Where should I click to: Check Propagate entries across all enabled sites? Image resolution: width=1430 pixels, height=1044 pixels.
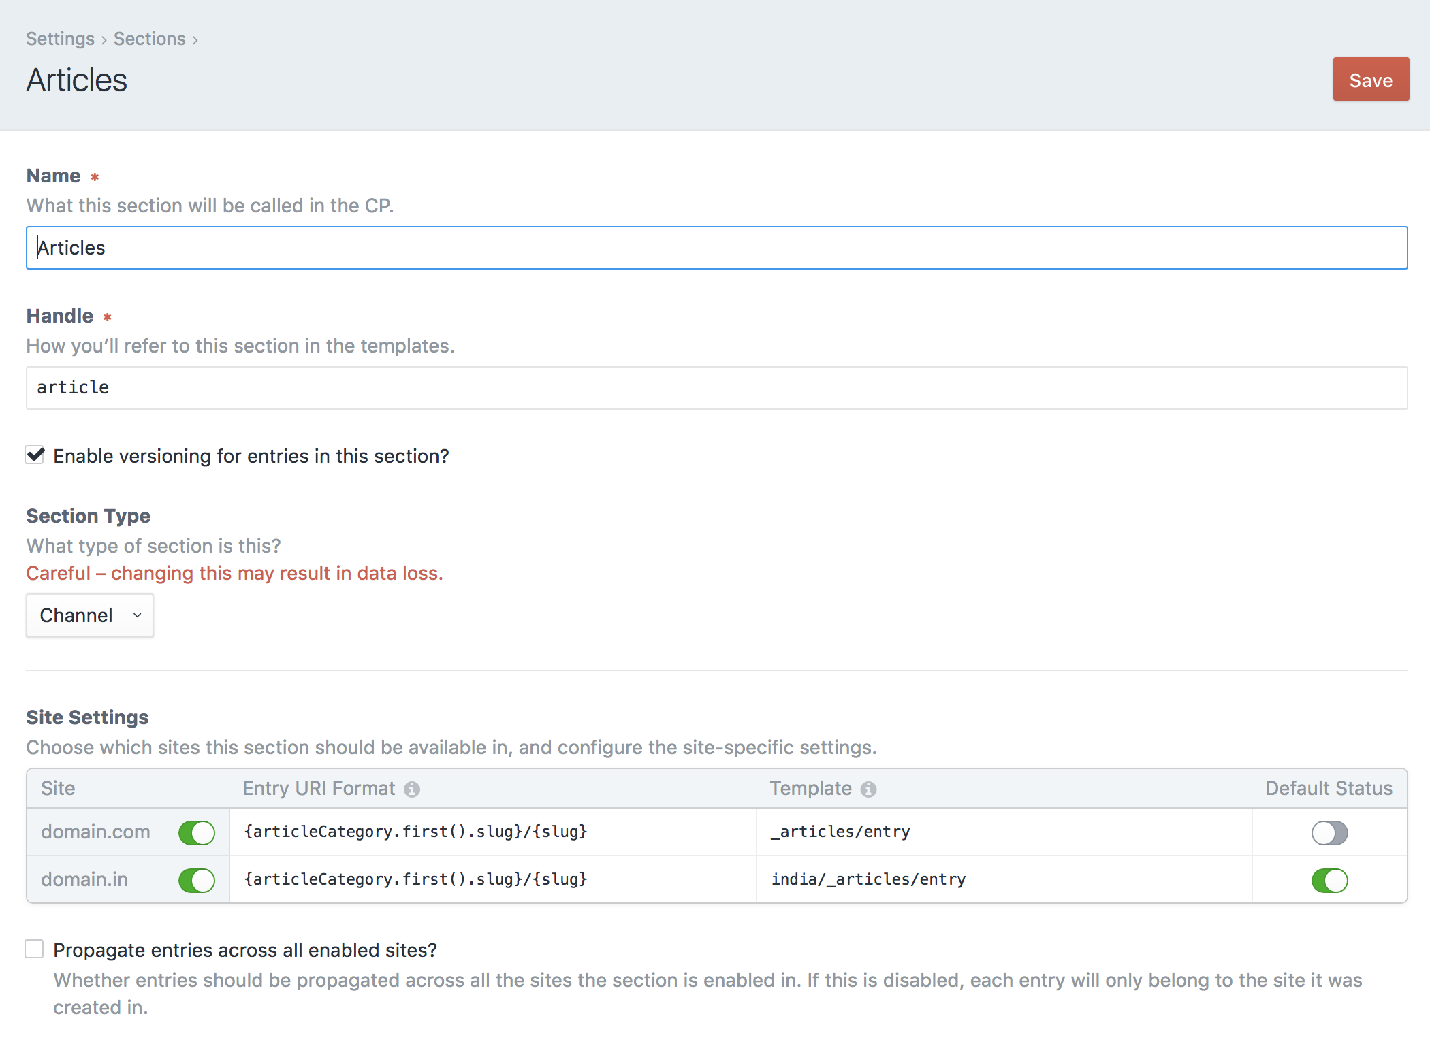(35, 948)
